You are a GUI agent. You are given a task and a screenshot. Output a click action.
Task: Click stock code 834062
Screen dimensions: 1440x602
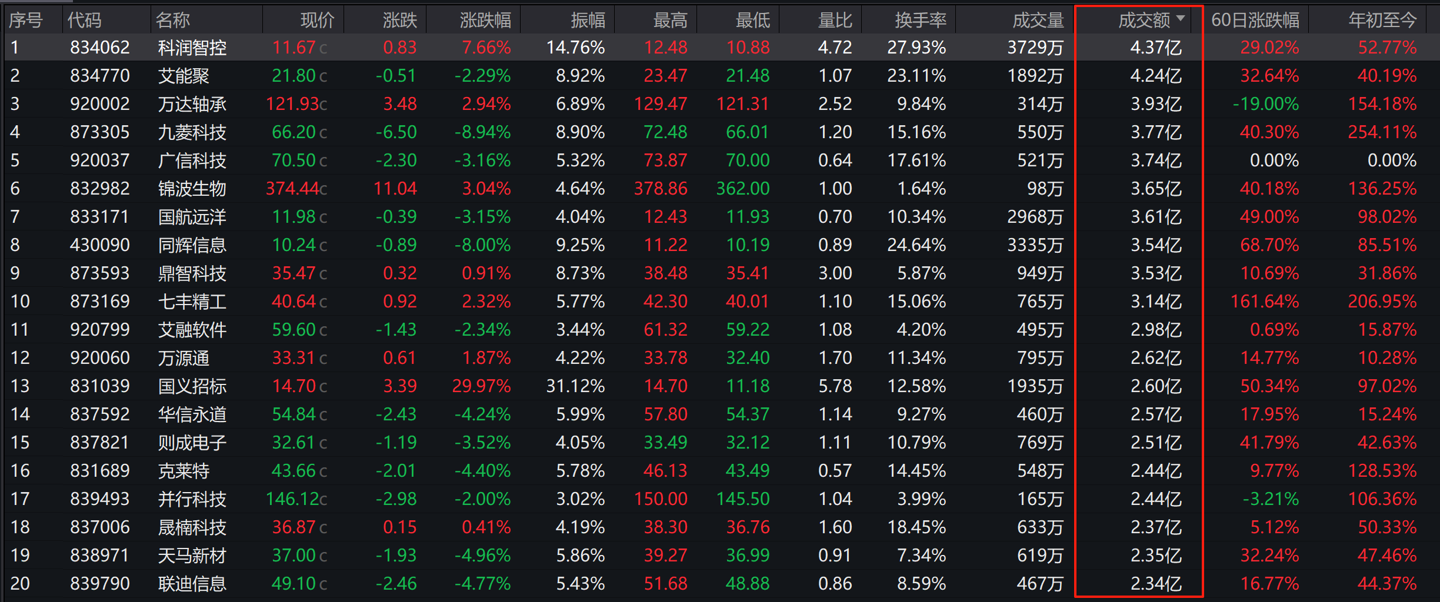point(99,47)
